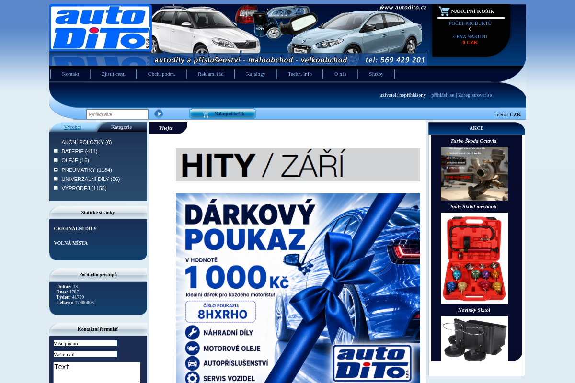
Task: Click the Vaše jméno input field
Action: (85, 343)
